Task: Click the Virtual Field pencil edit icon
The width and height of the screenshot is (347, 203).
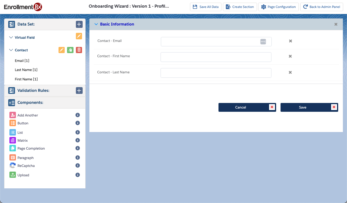Action: tap(79, 36)
